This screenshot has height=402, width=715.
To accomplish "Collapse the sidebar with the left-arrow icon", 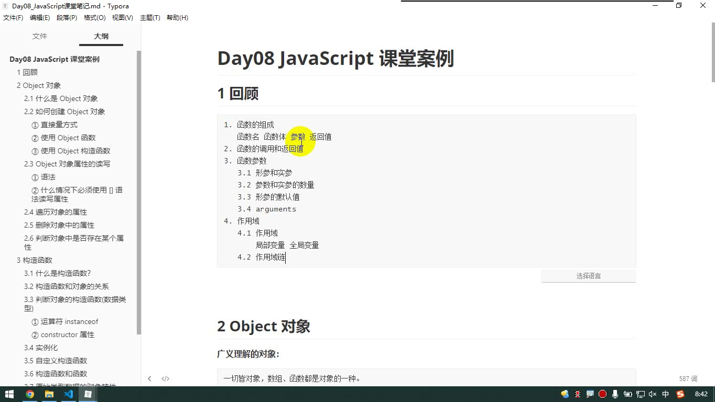I will (x=149, y=378).
